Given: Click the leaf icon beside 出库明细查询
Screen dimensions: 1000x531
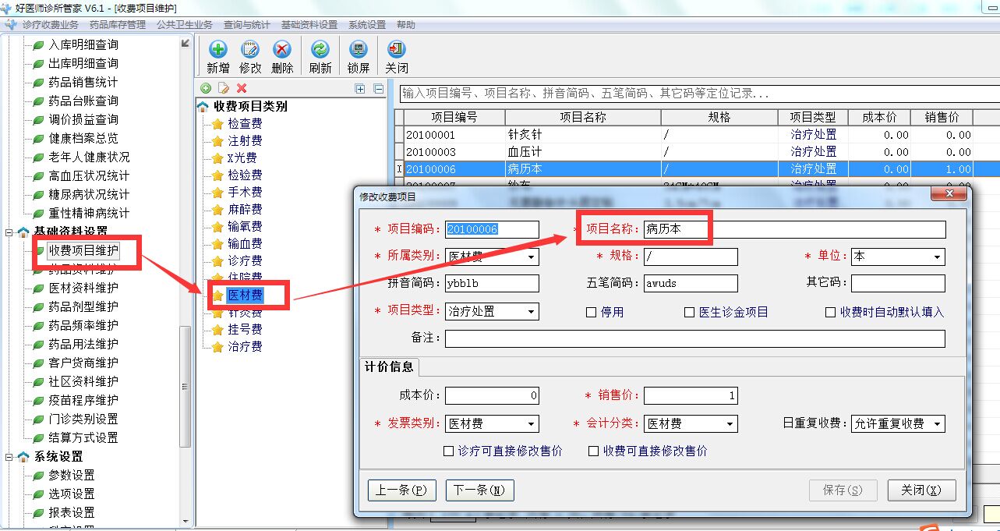Looking at the screenshot, I should point(38,64).
